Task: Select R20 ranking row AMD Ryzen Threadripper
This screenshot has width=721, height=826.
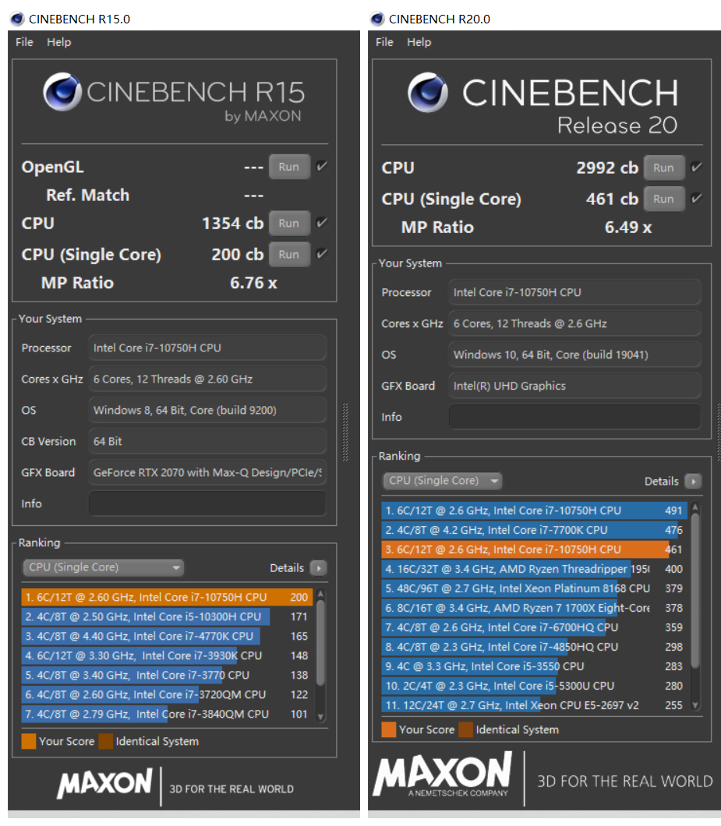Action: (x=535, y=569)
